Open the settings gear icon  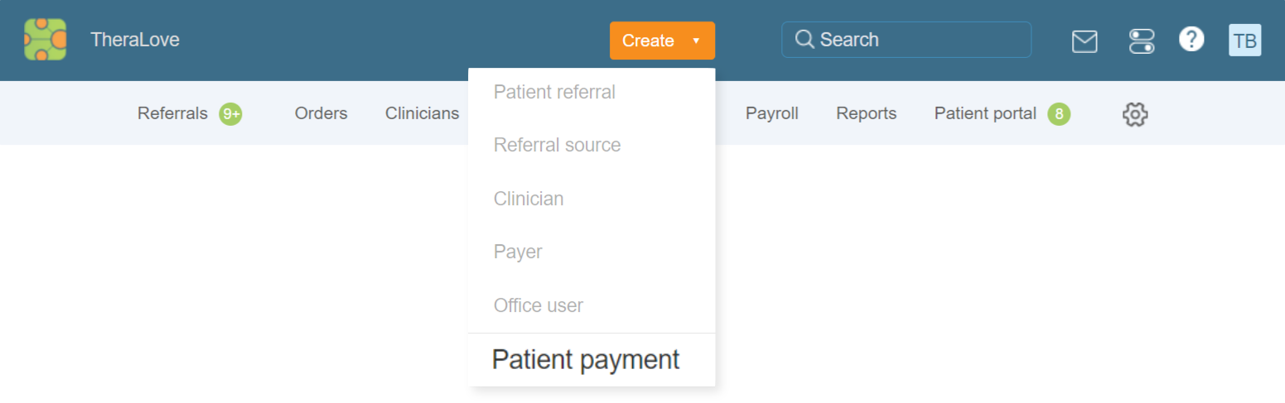pos(1134,114)
